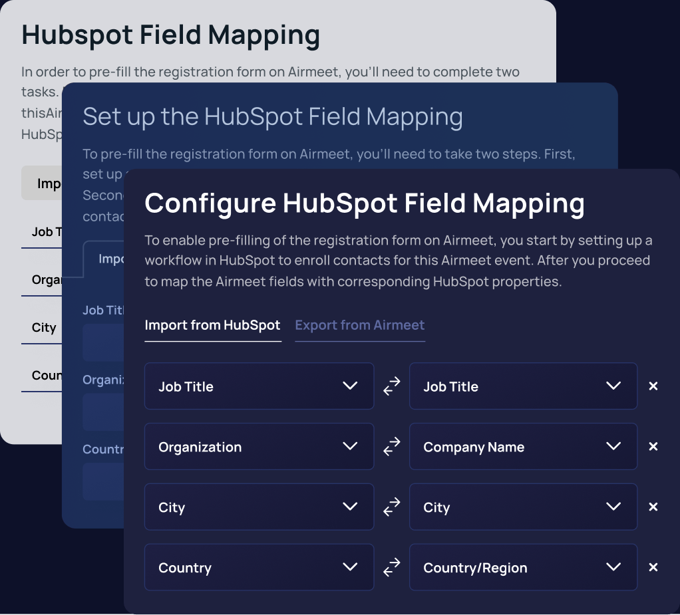Image resolution: width=680 pixels, height=615 pixels.
Task: Expand the Organization field dropdown
Action: tap(259, 446)
